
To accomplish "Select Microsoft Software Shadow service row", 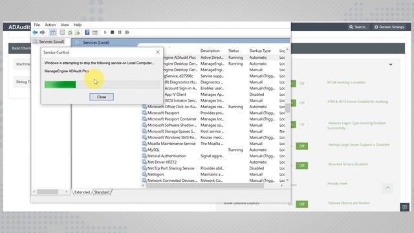I will tap(213, 125).
